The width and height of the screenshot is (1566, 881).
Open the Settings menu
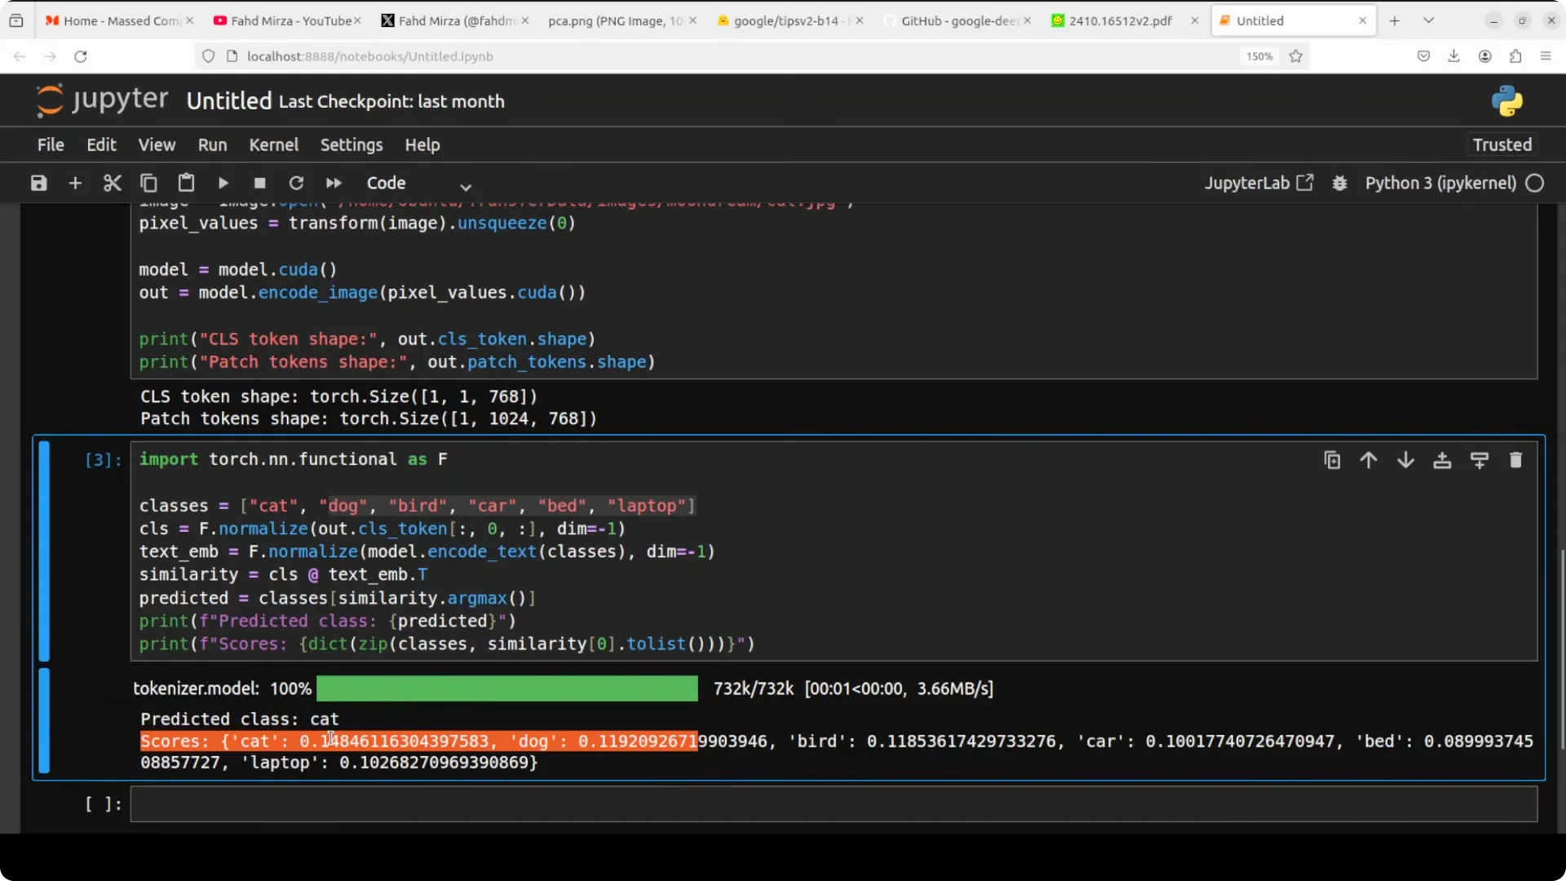[352, 144]
